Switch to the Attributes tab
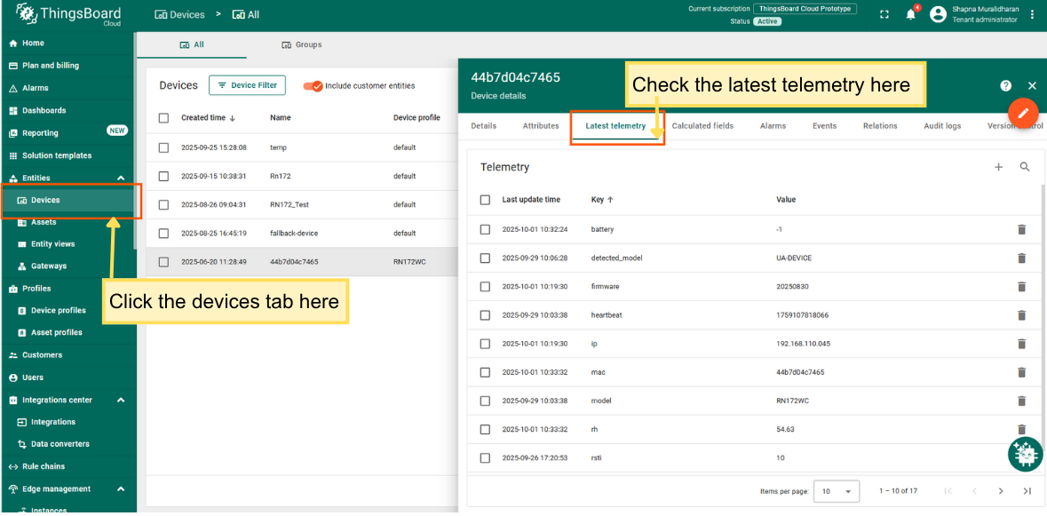Viewport: 1047px width, 516px height. [x=541, y=126]
